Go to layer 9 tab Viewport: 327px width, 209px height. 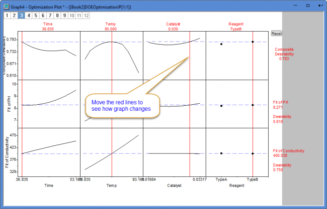tap(64, 16)
